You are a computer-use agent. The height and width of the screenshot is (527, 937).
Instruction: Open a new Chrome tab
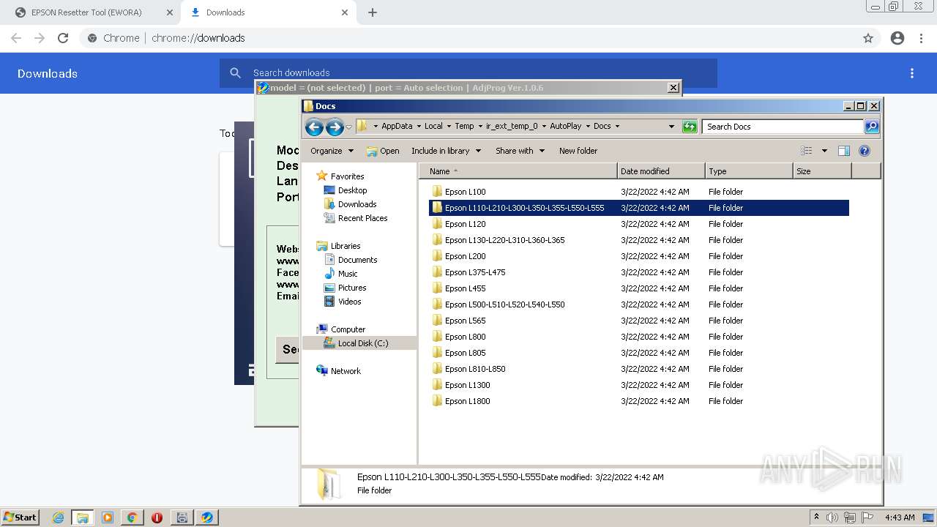(373, 12)
